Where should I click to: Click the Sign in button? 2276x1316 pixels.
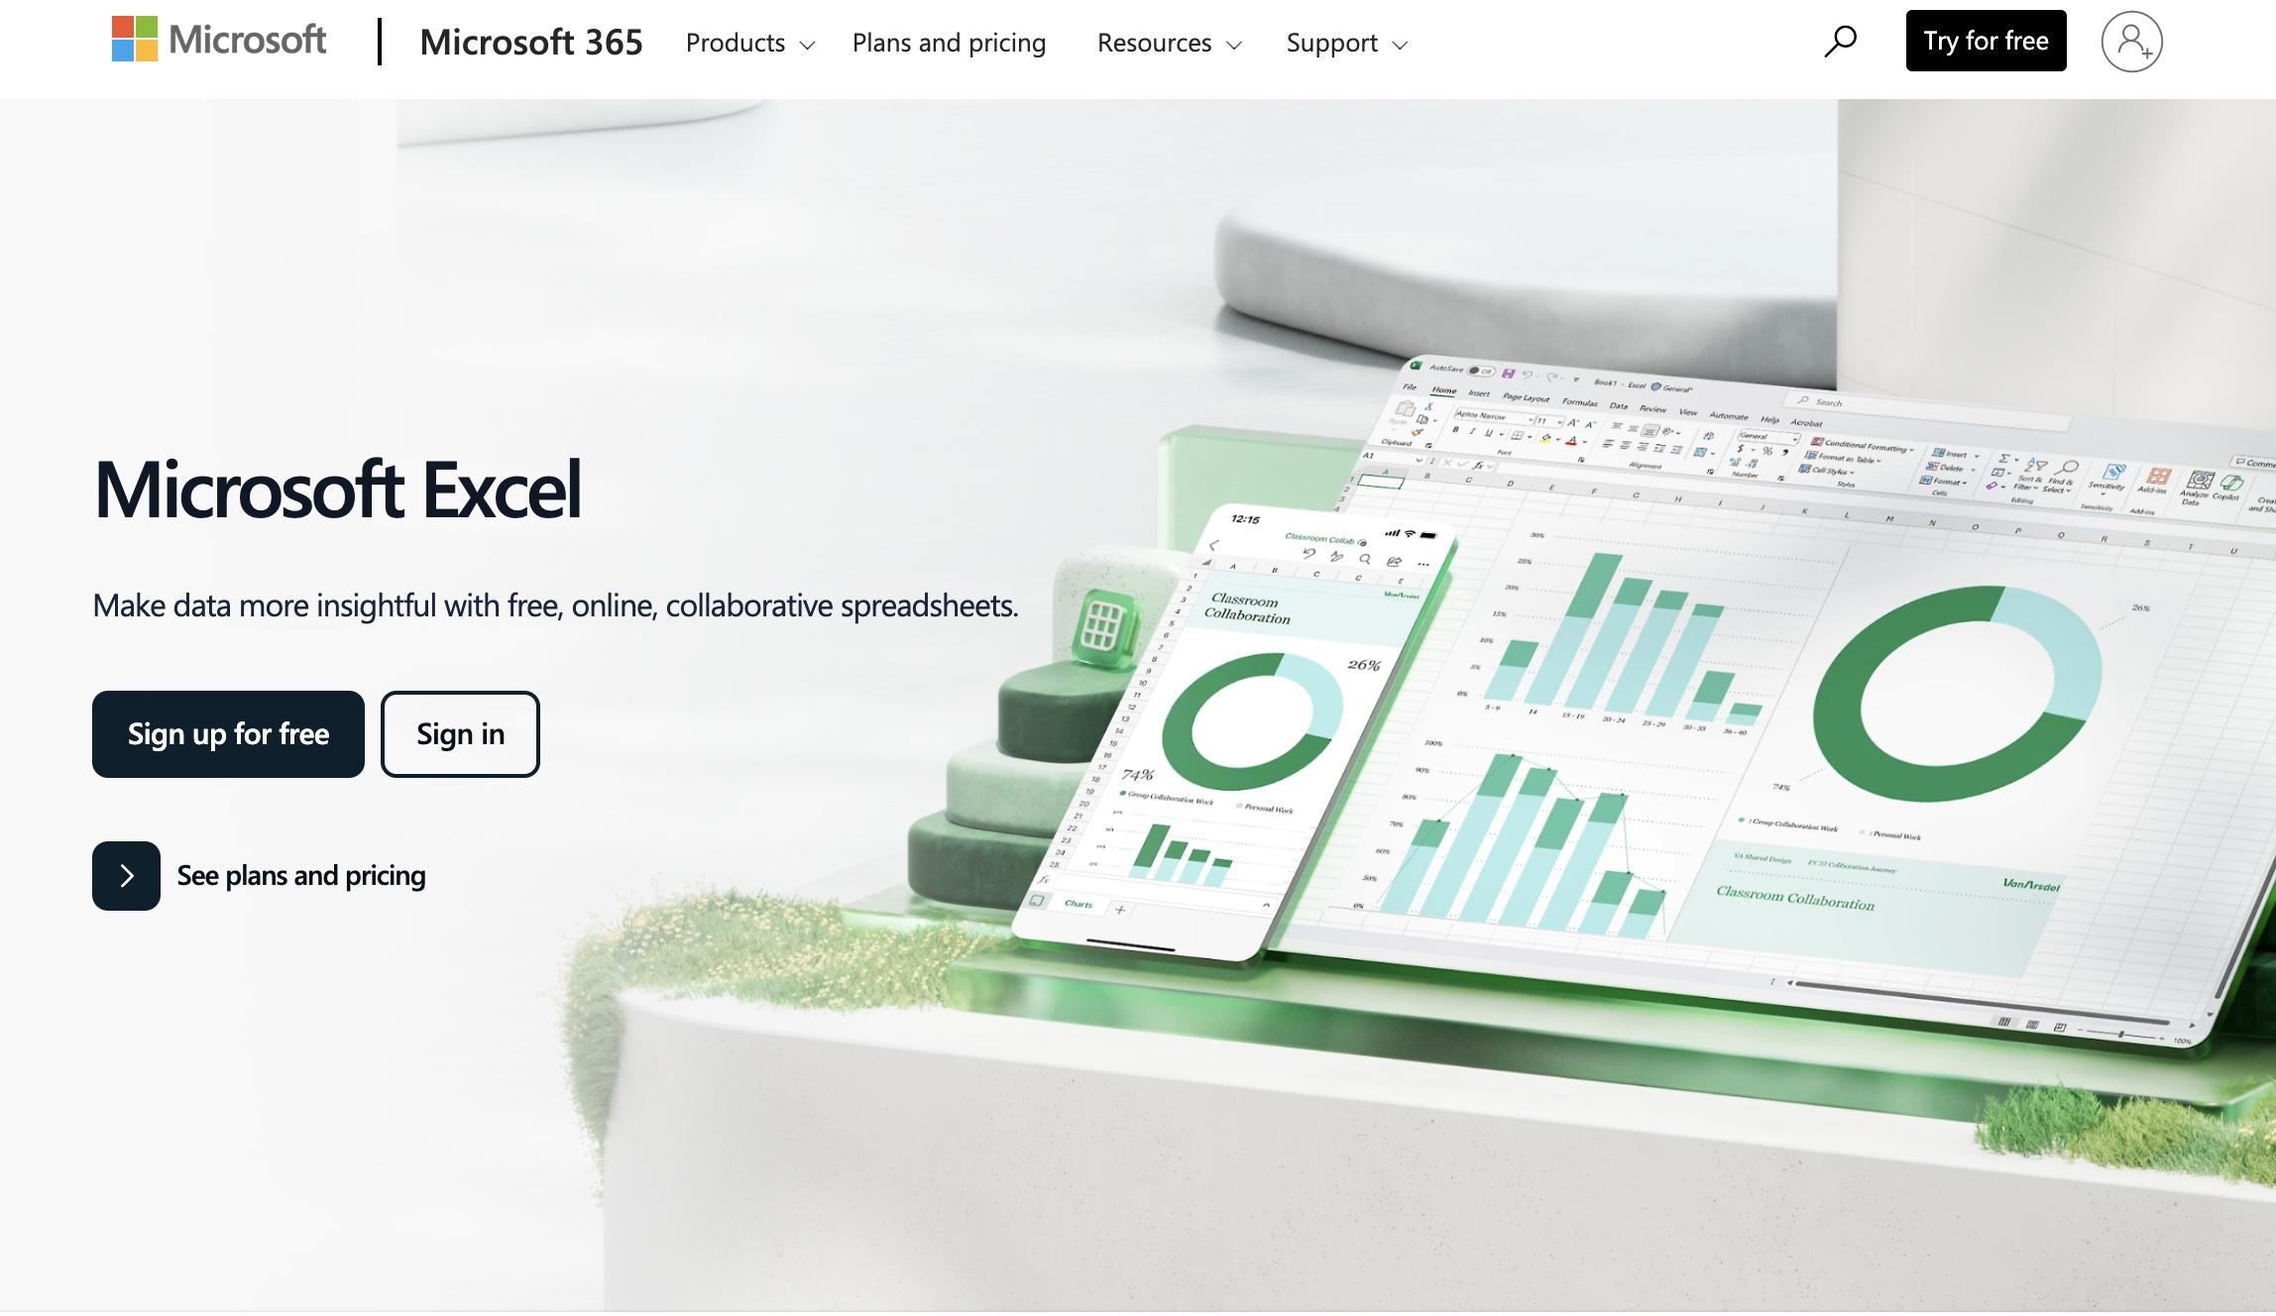pyautogui.click(x=461, y=733)
